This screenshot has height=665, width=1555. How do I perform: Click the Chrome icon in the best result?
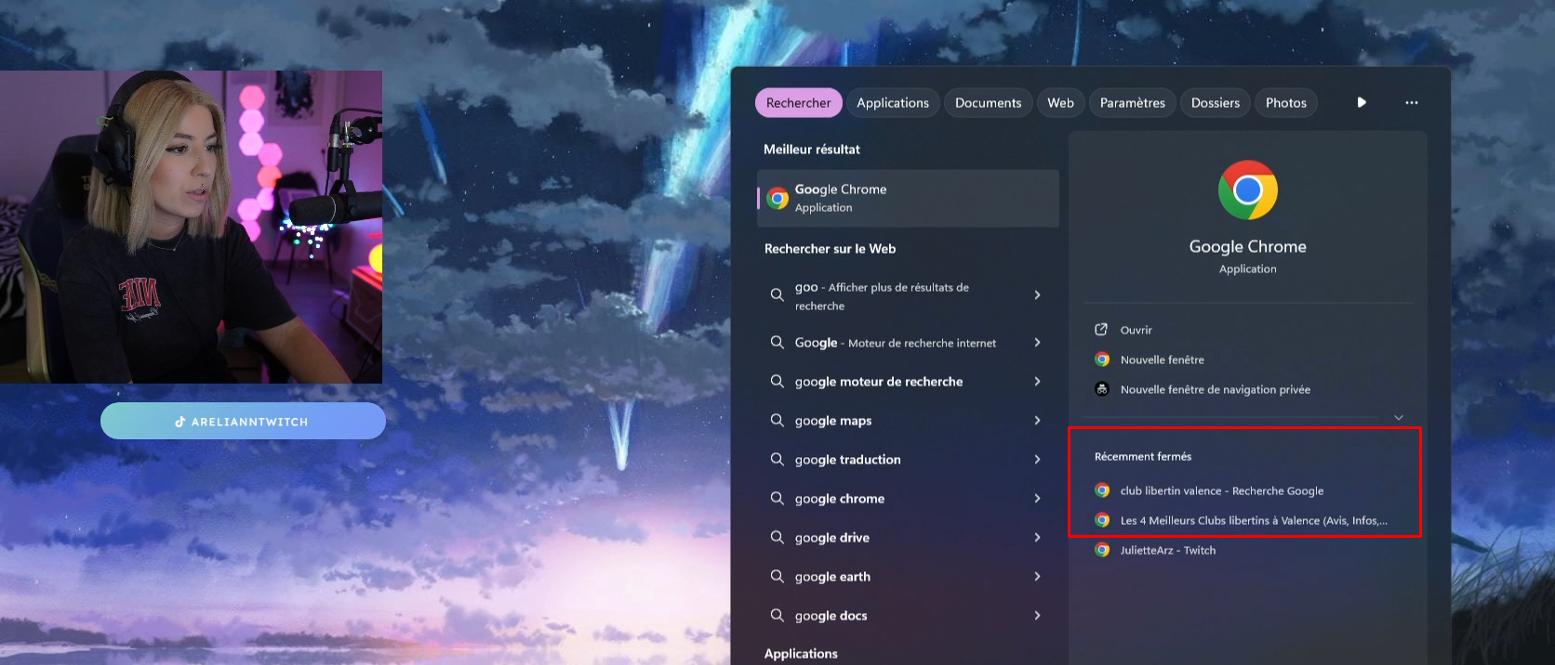tap(777, 198)
